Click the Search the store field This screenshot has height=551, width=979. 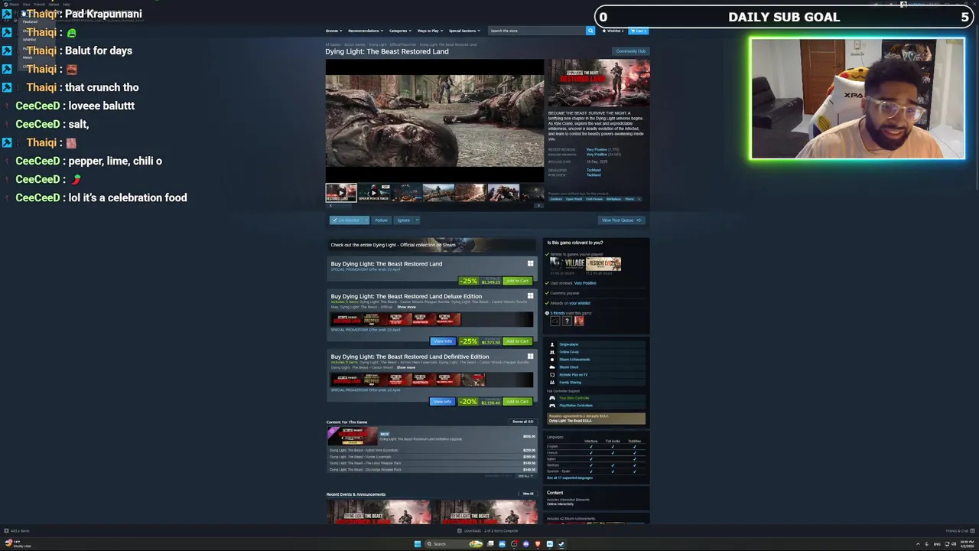click(536, 31)
